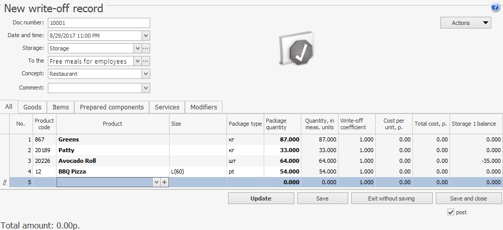Select the Modifiers tab
503x230 pixels.
coord(204,107)
